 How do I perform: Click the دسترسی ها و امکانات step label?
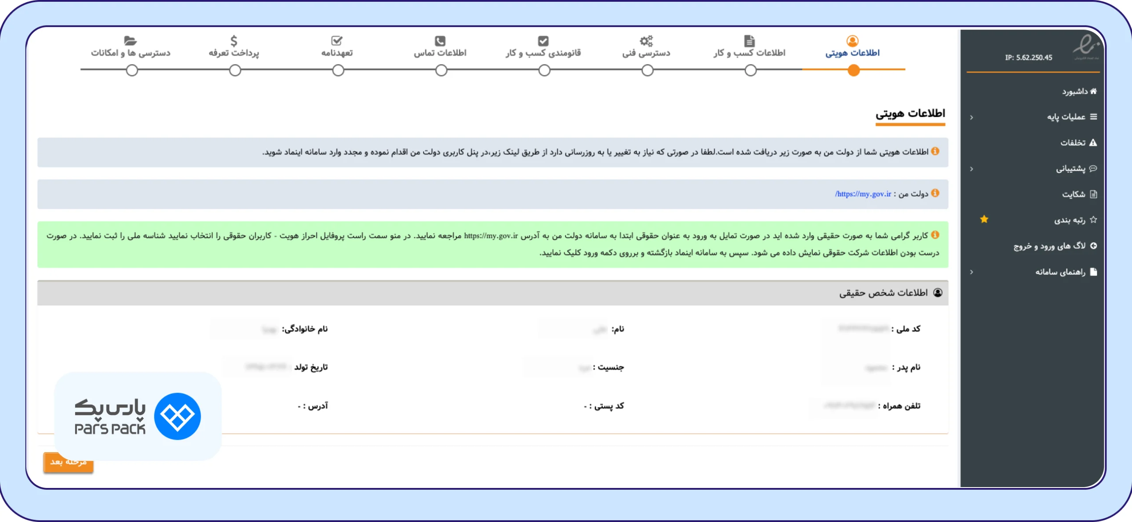(x=130, y=53)
